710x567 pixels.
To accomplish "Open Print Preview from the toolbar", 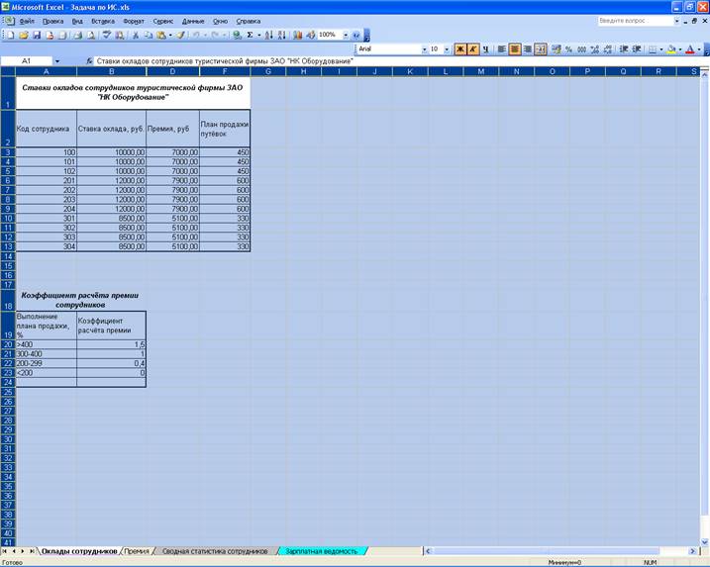I will (91, 35).
